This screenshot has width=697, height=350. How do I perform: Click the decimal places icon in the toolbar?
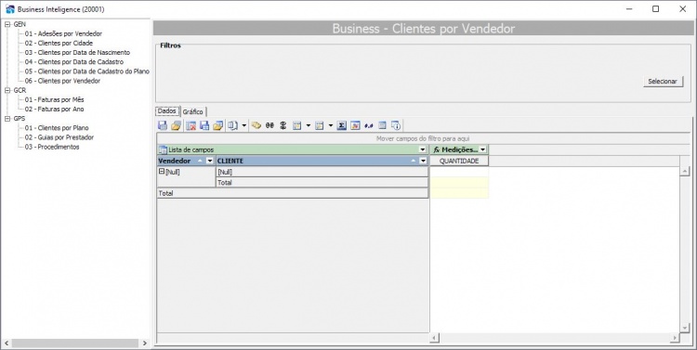coord(369,126)
